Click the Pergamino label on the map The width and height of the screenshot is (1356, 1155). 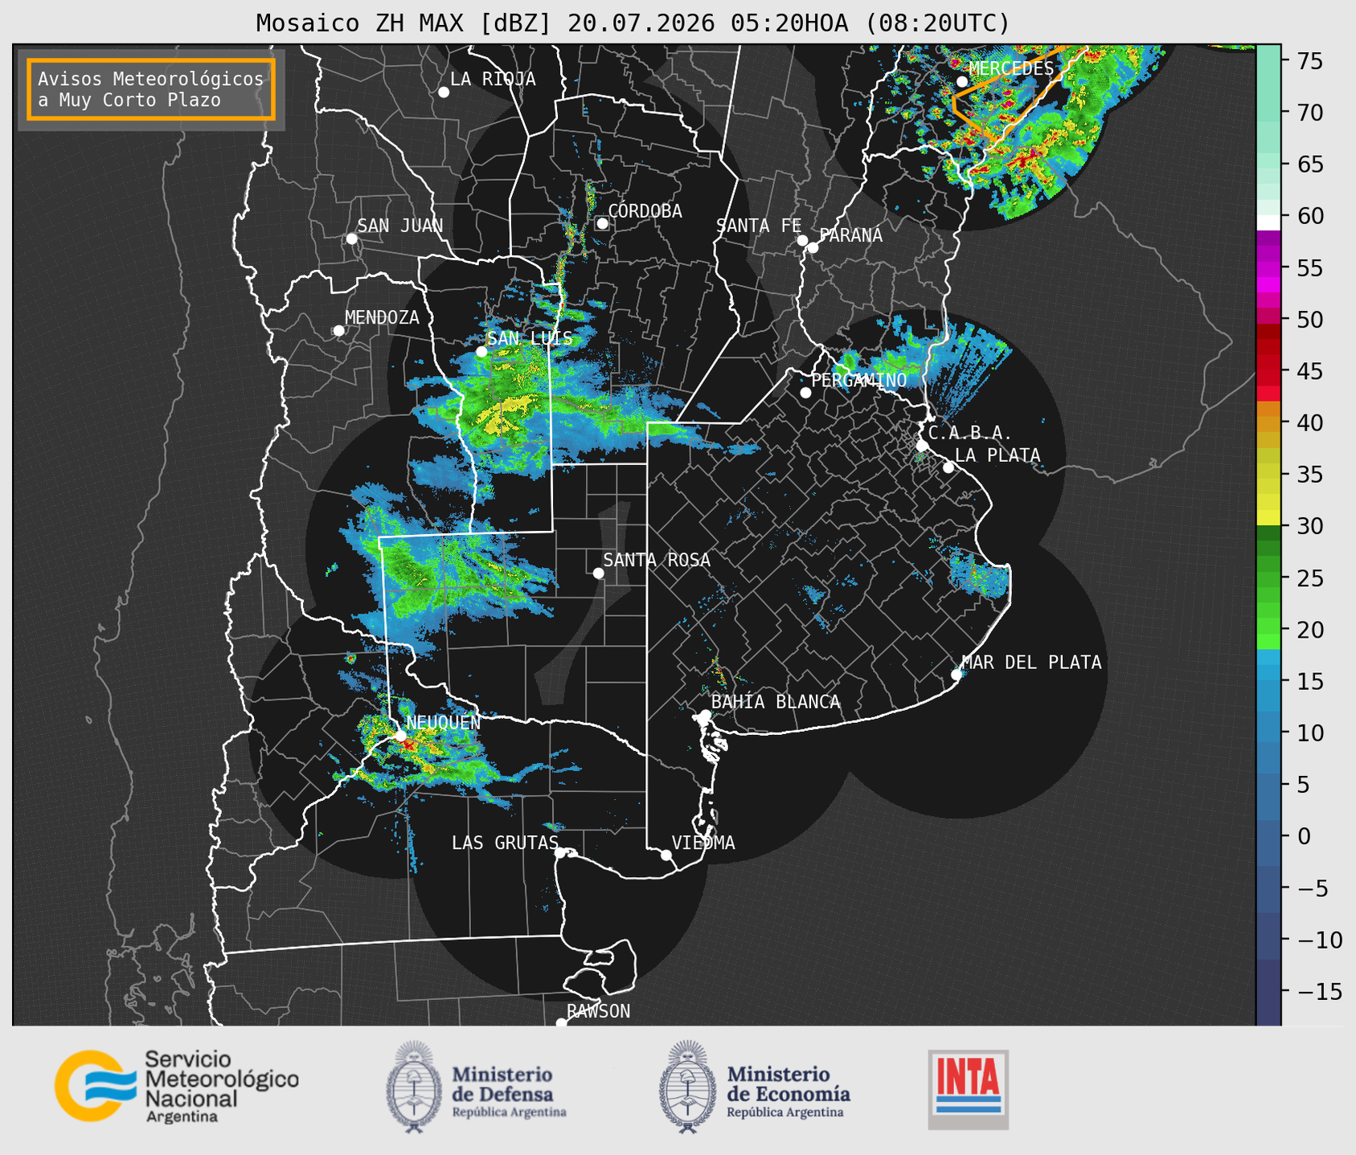click(x=858, y=380)
